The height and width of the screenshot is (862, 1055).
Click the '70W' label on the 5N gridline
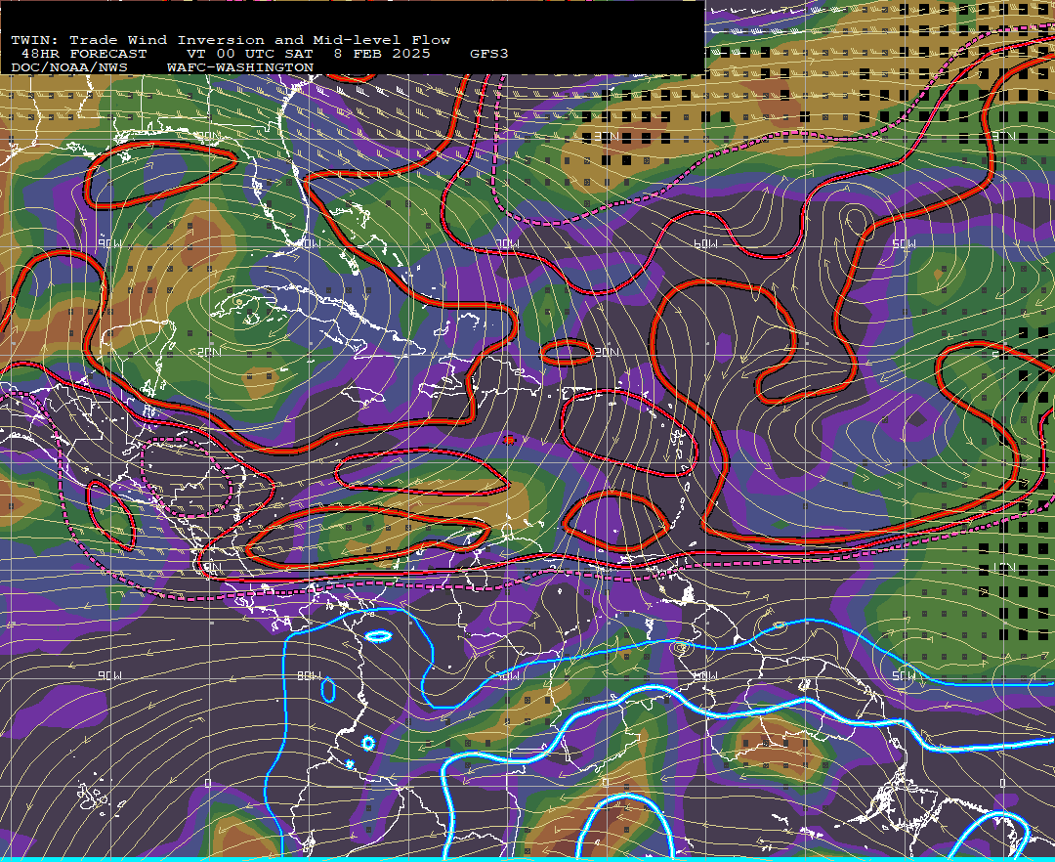[507, 675]
